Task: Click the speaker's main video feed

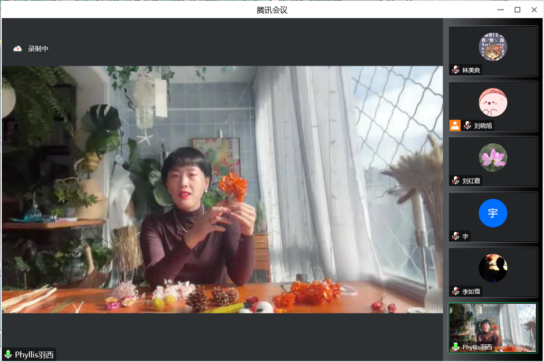Action: point(222,190)
